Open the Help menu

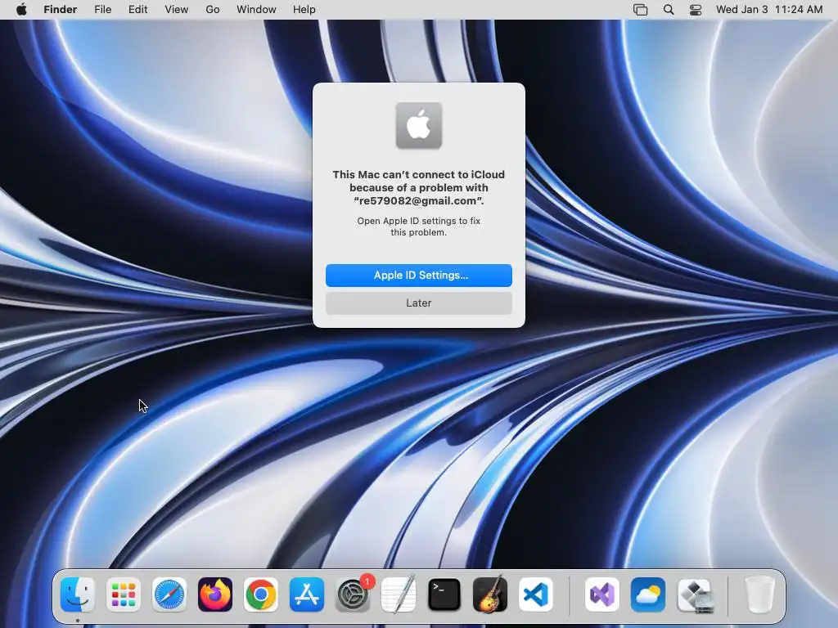(304, 9)
